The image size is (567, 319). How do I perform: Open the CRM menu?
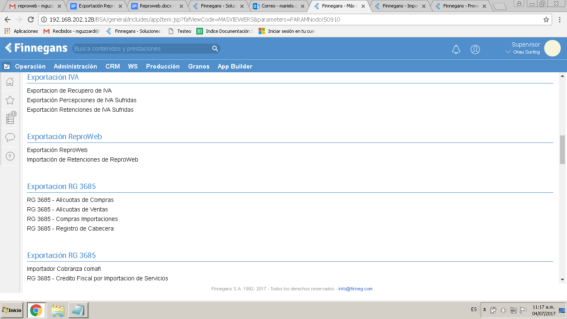click(x=112, y=66)
